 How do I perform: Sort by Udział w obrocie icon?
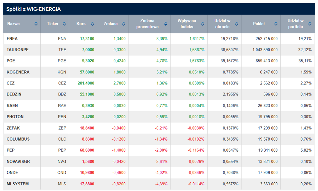236,24
